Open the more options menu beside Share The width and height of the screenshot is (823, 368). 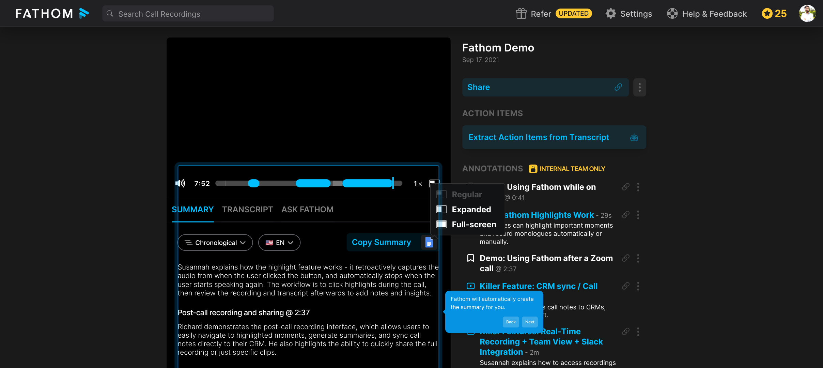pos(640,87)
